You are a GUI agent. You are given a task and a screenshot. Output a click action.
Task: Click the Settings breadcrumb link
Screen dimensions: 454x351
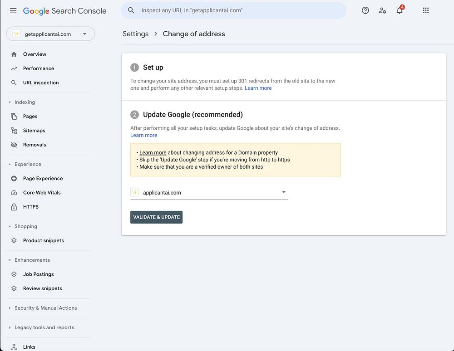(x=135, y=34)
